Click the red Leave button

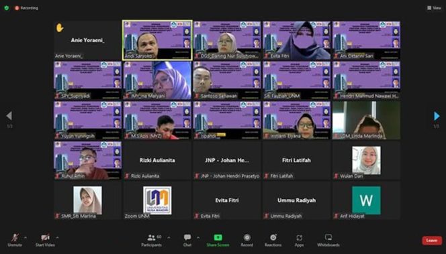(x=432, y=241)
